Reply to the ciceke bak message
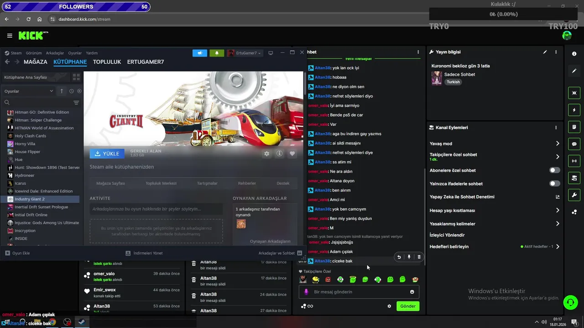 point(399,257)
